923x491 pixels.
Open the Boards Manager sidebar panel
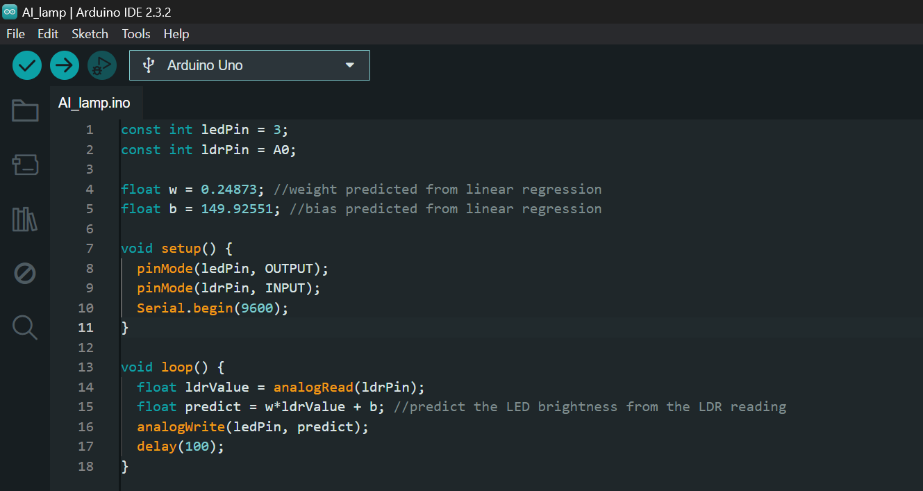coord(24,165)
